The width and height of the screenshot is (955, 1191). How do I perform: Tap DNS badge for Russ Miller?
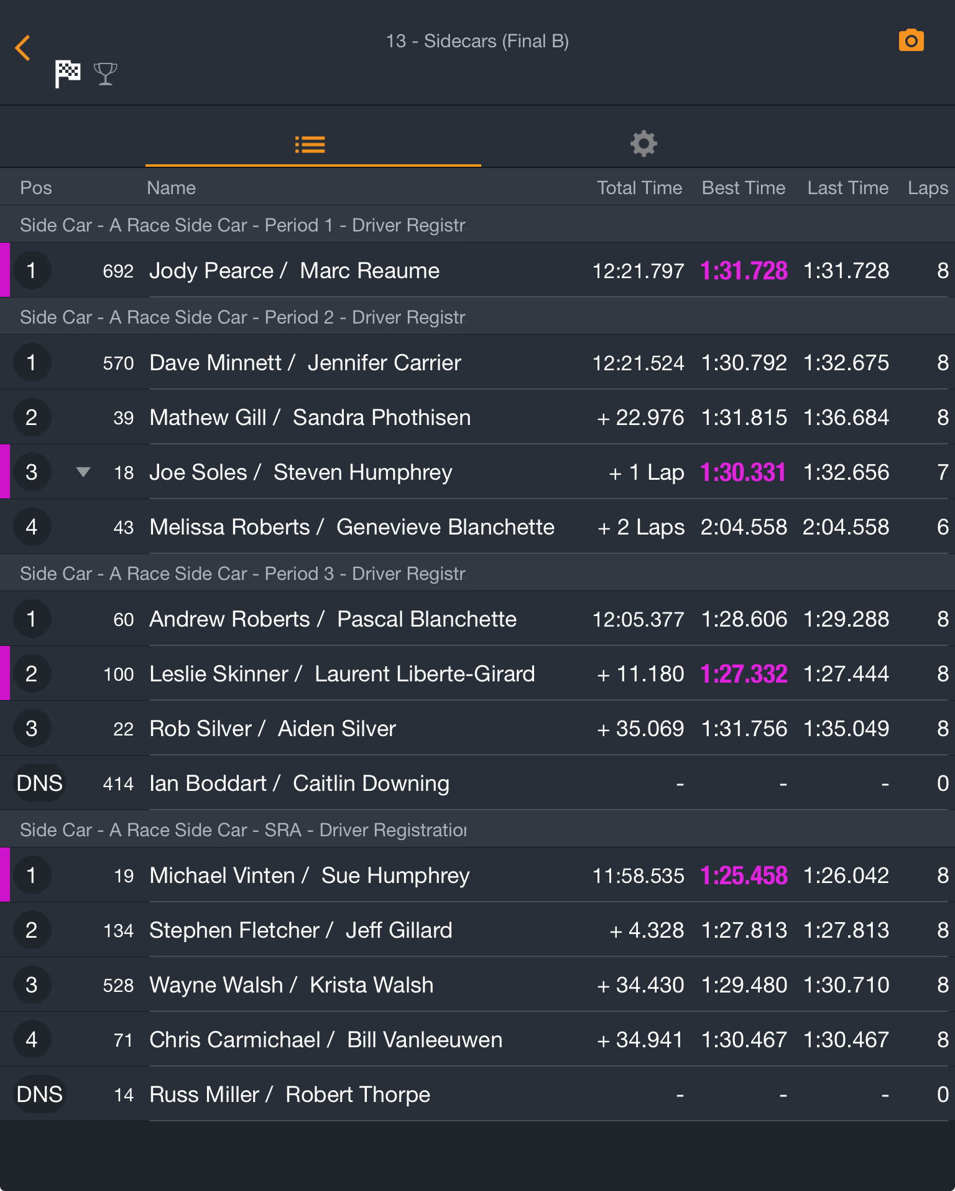point(39,1095)
